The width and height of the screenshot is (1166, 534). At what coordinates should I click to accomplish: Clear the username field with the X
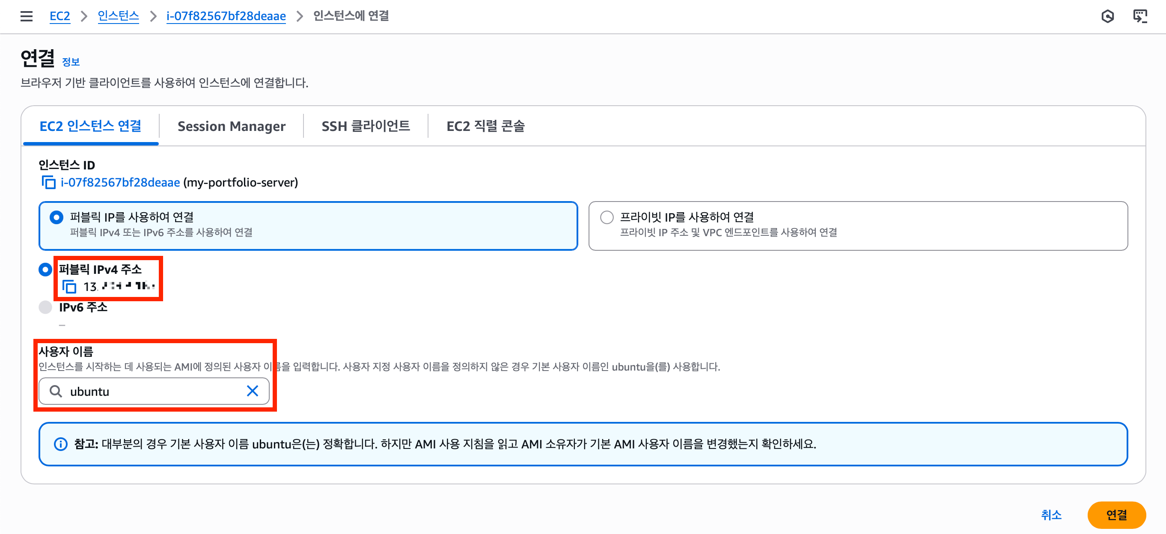tap(253, 391)
